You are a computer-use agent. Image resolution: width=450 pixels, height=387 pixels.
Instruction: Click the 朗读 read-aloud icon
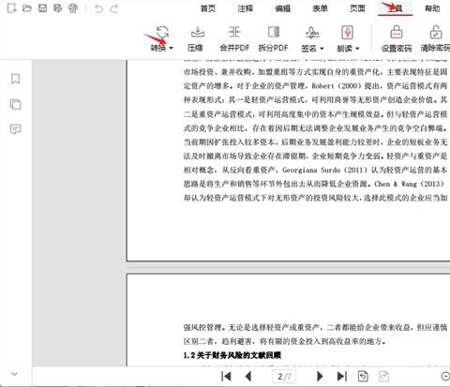(x=347, y=33)
